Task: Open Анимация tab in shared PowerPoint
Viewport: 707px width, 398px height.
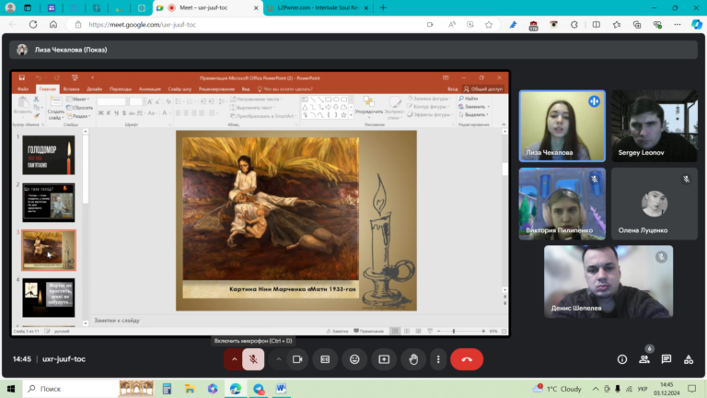Action: click(x=150, y=89)
